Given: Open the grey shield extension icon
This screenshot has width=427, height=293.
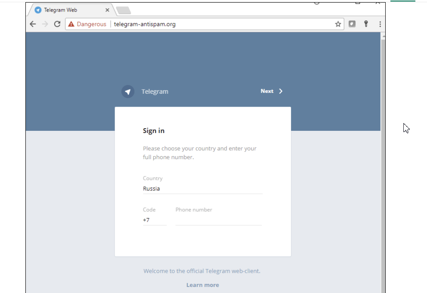Looking at the screenshot, I should coord(352,24).
